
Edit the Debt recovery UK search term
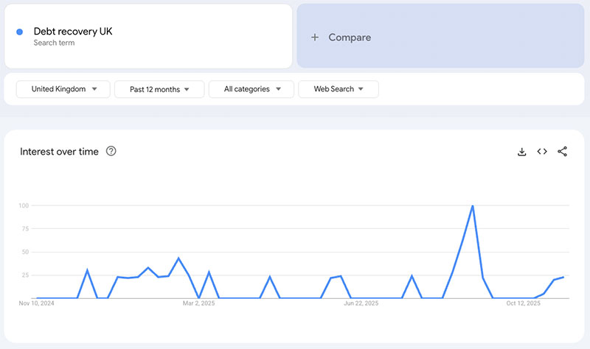pyautogui.click(x=73, y=32)
